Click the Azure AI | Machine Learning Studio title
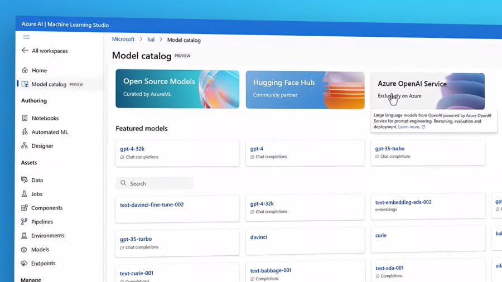This screenshot has width=502, height=282. (x=65, y=25)
